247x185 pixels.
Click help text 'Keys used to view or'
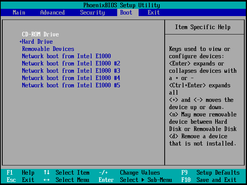(200, 49)
